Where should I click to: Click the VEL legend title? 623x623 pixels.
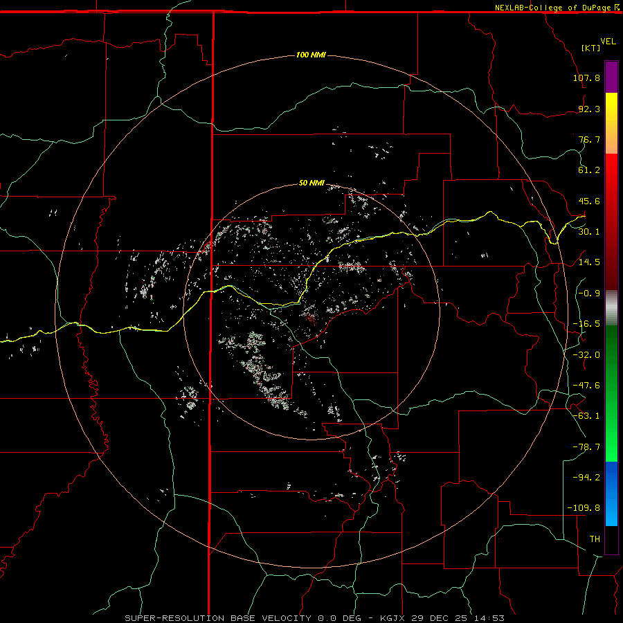point(608,42)
